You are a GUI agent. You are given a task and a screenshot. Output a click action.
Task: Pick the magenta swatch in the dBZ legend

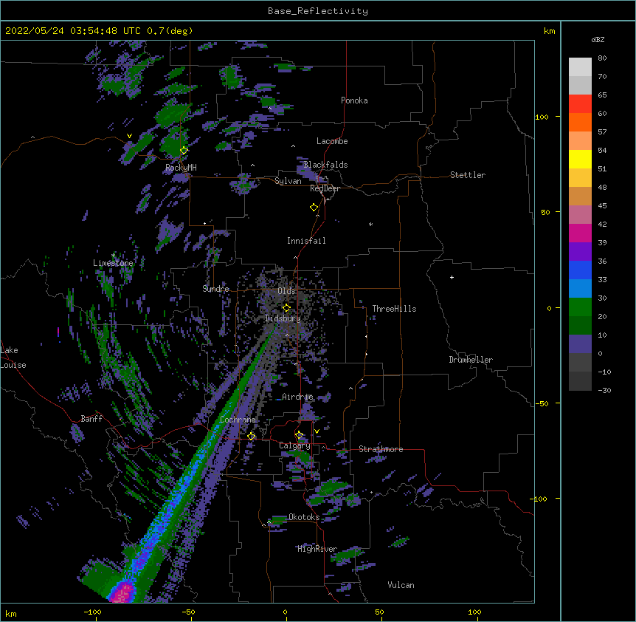[x=580, y=233]
